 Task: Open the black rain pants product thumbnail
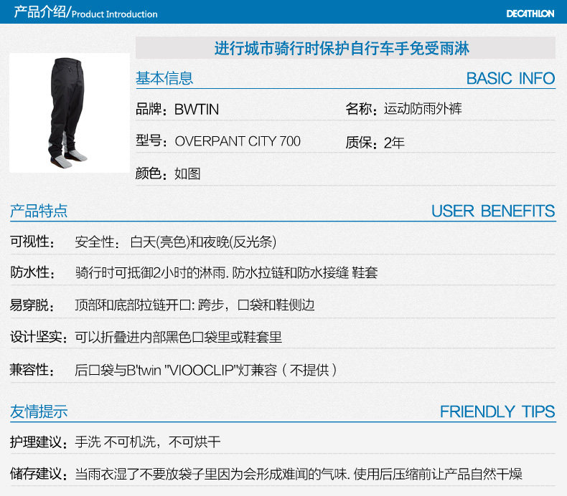click(x=70, y=113)
